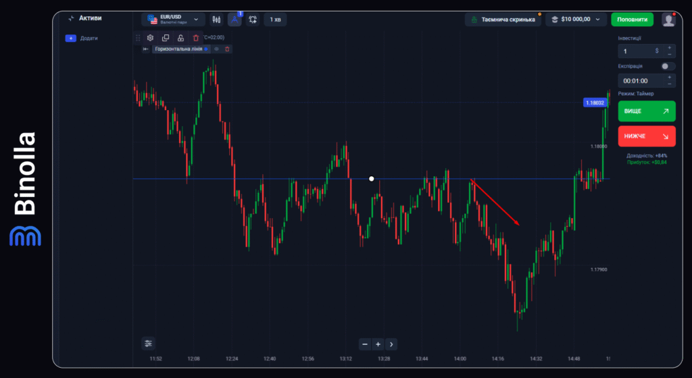Open the Таємнича скринька menu item
The image size is (692, 378).
502,20
